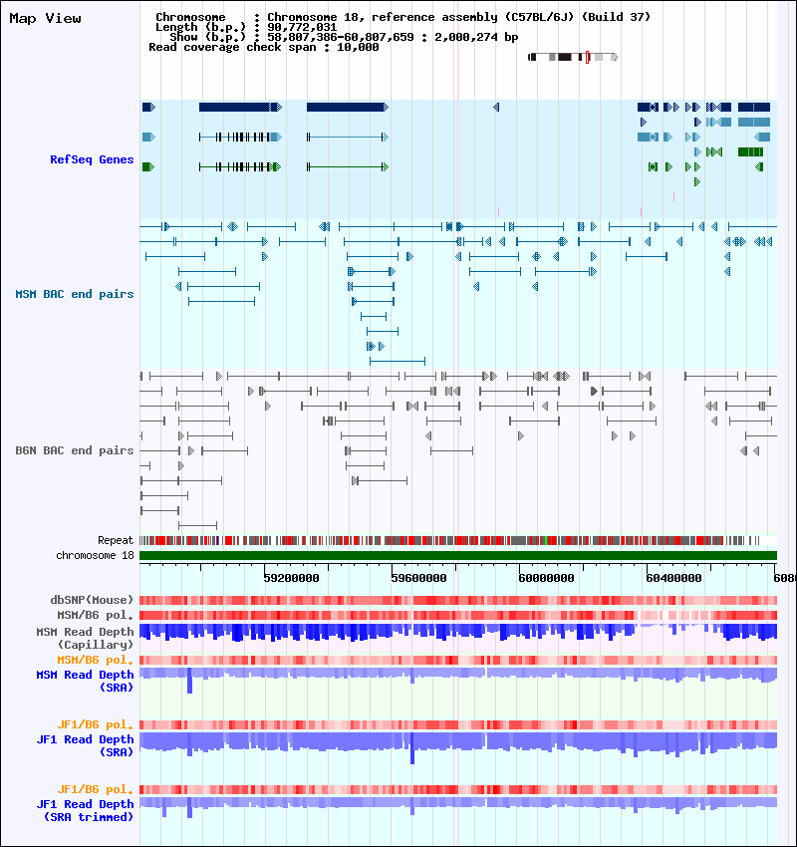Click the 59200000 axis position label
The image size is (797, 847).
click(291, 579)
